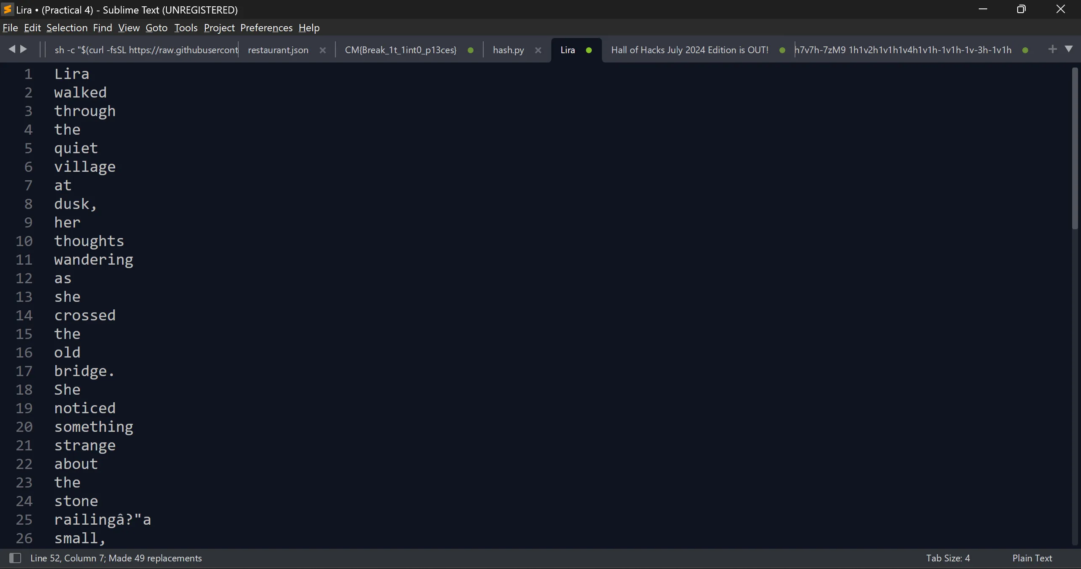
Task: Click unsaved dot on Hall of Hacks tab
Action: [782, 50]
